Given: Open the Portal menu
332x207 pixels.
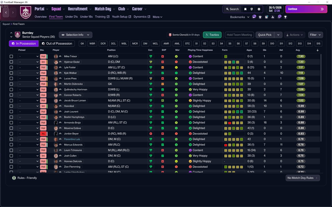Looking at the screenshot, I should (x=41, y=9).
